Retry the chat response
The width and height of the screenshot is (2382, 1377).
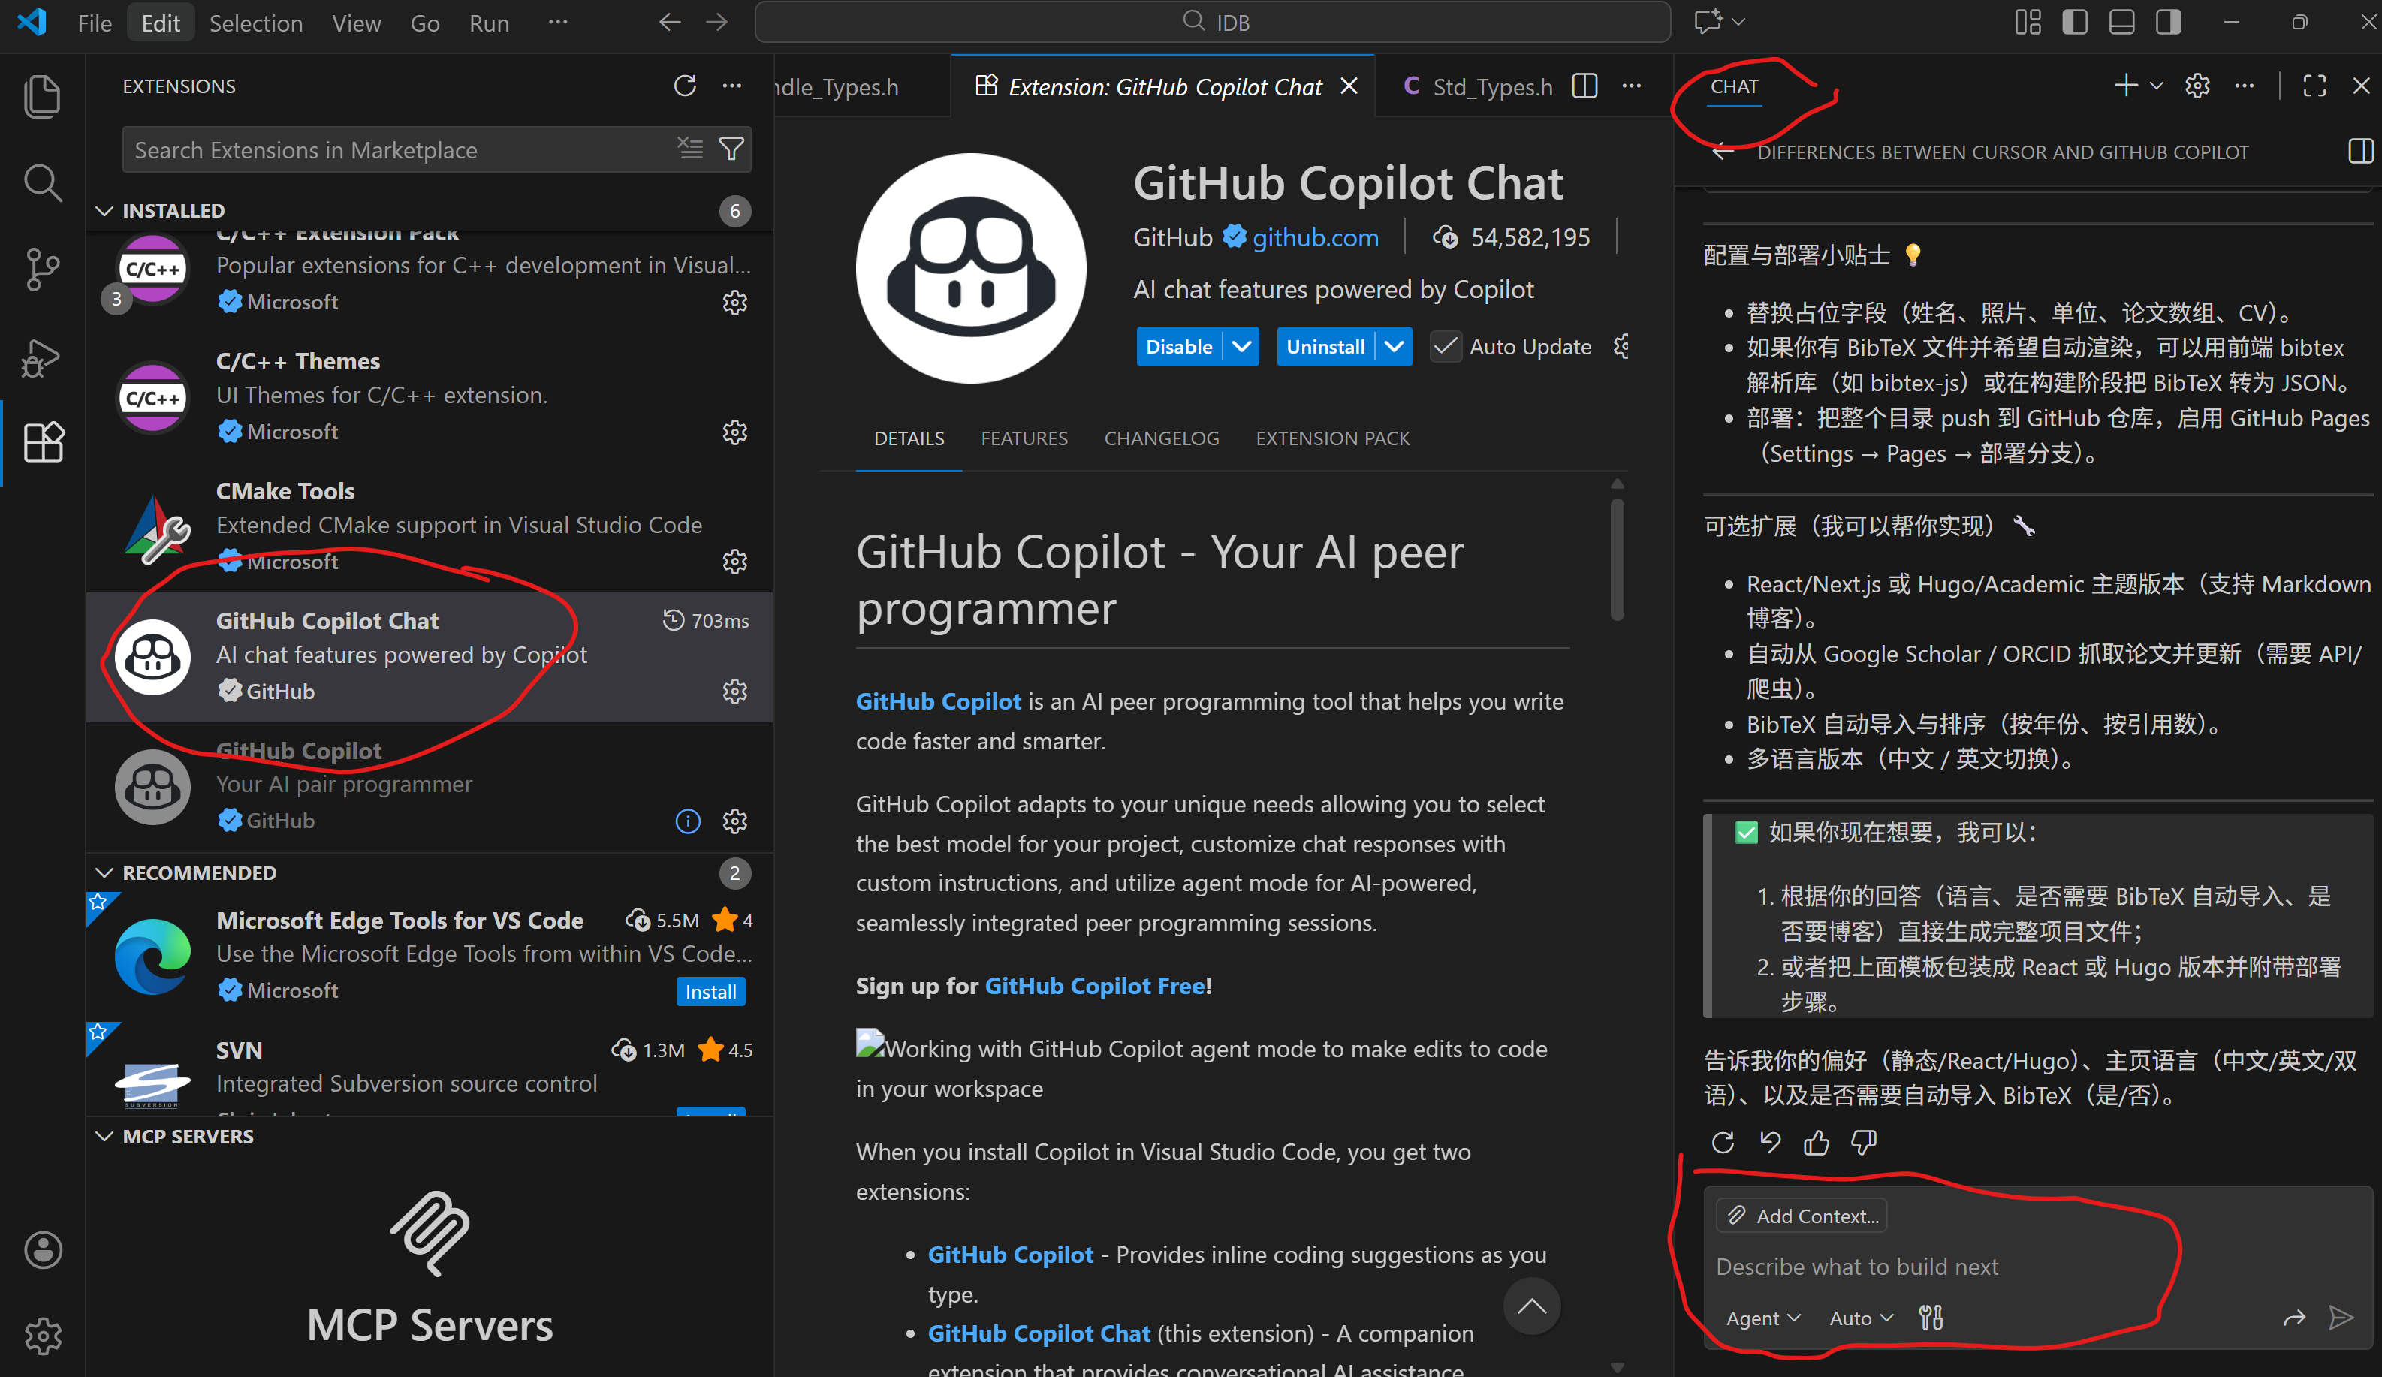[1723, 1143]
